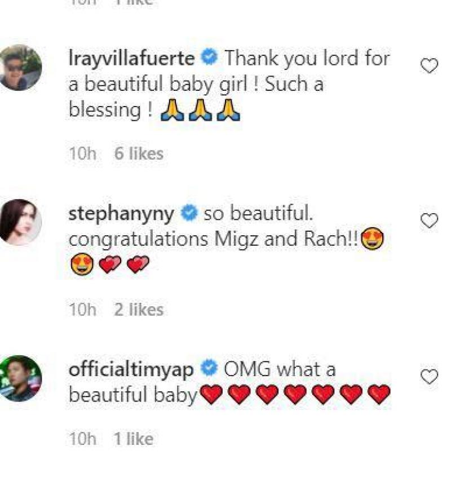Click verified badge next to stephanyny

tap(189, 214)
